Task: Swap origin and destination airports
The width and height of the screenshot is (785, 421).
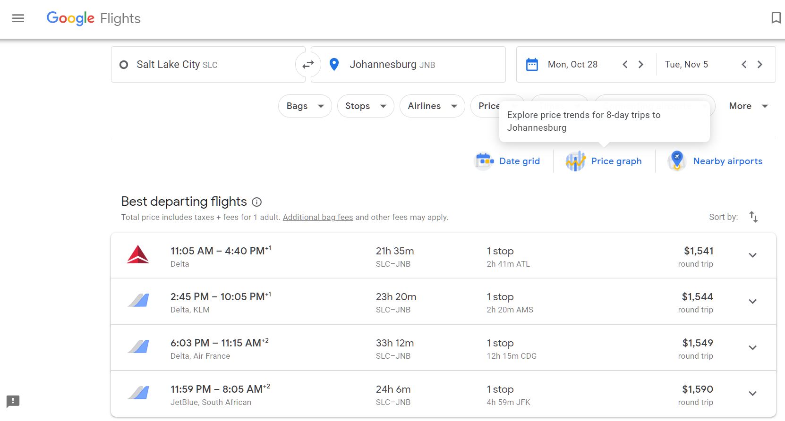Action: point(308,65)
